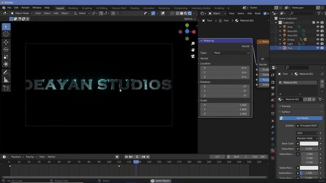This screenshot has width=326, height=183.
Task: Select the Select Box tool
Action: pos(6,27)
